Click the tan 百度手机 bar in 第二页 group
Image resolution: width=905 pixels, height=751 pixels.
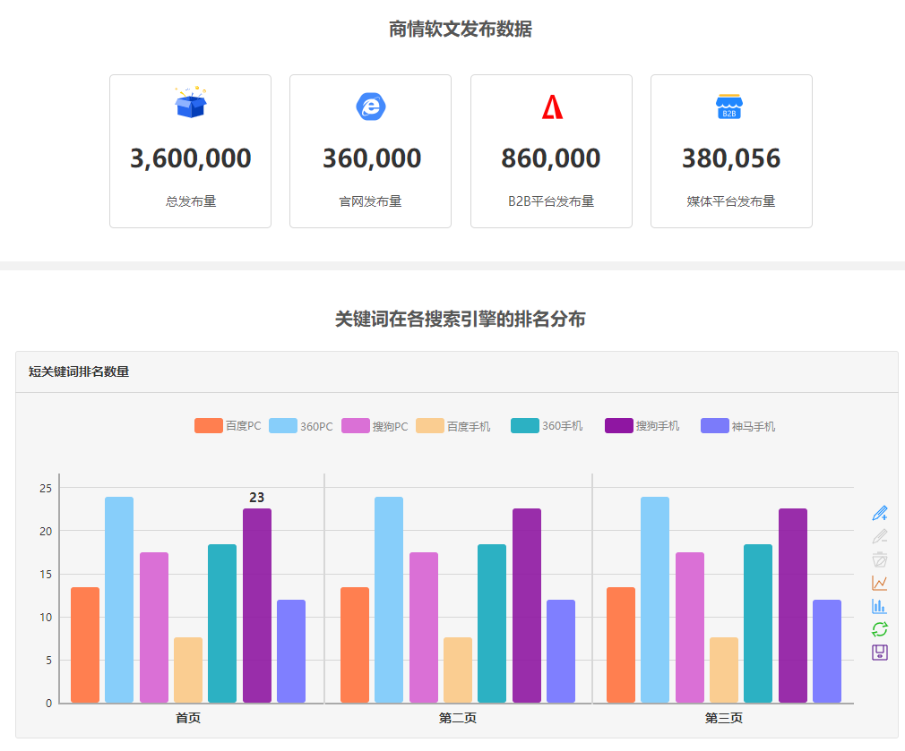pyautogui.click(x=458, y=670)
